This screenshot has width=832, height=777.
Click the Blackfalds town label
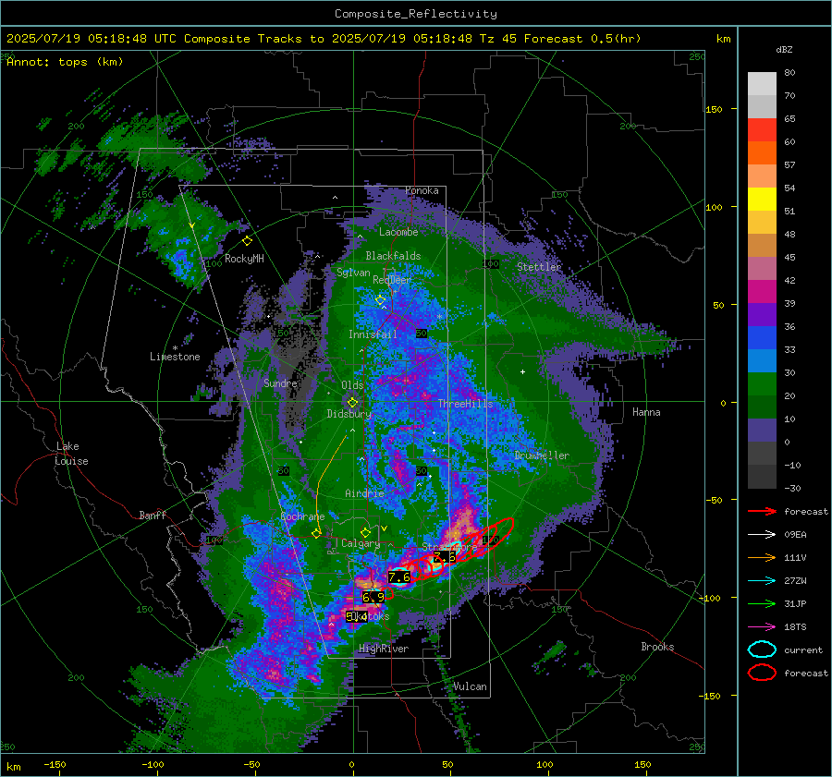pos(393,256)
